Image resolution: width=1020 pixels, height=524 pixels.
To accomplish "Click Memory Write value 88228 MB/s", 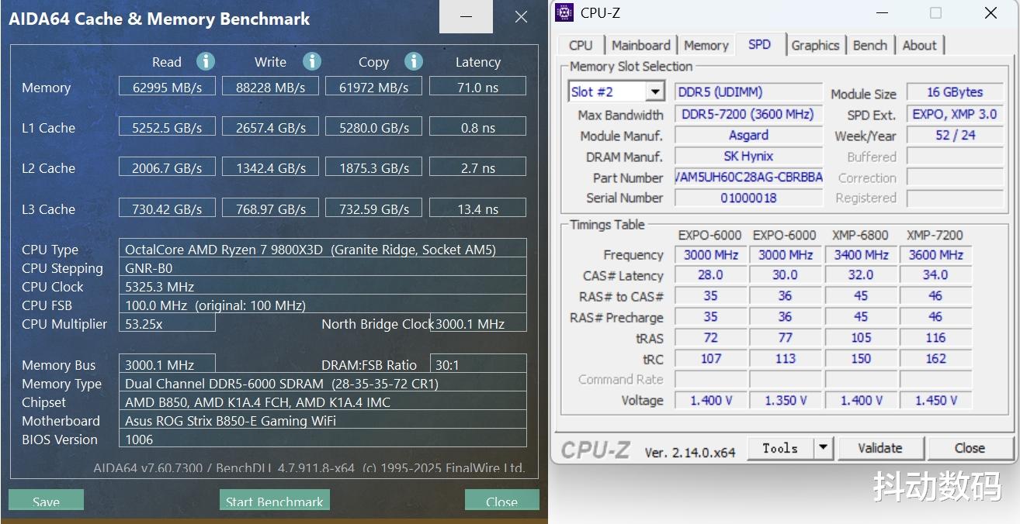I will pyautogui.click(x=270, y=87).
